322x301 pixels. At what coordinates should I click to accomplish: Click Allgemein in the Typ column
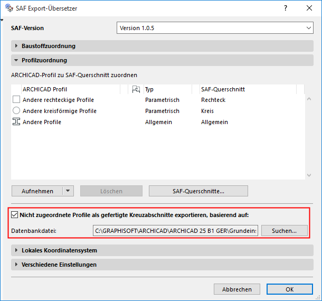tap(158, 122)
